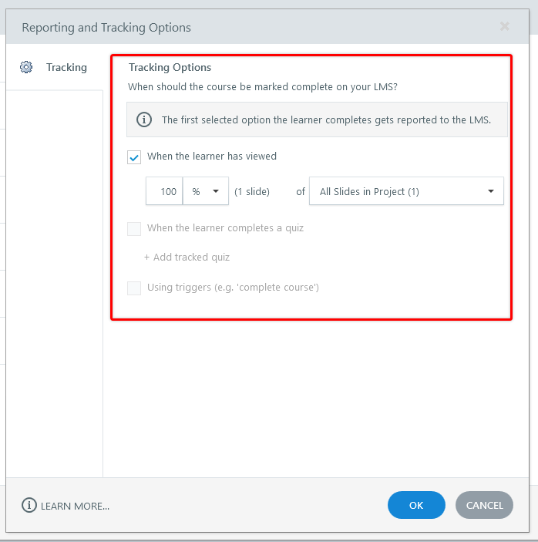The image size is (538, 542).
Task: Select the Tracking tab label
Action: coord(66,67)
